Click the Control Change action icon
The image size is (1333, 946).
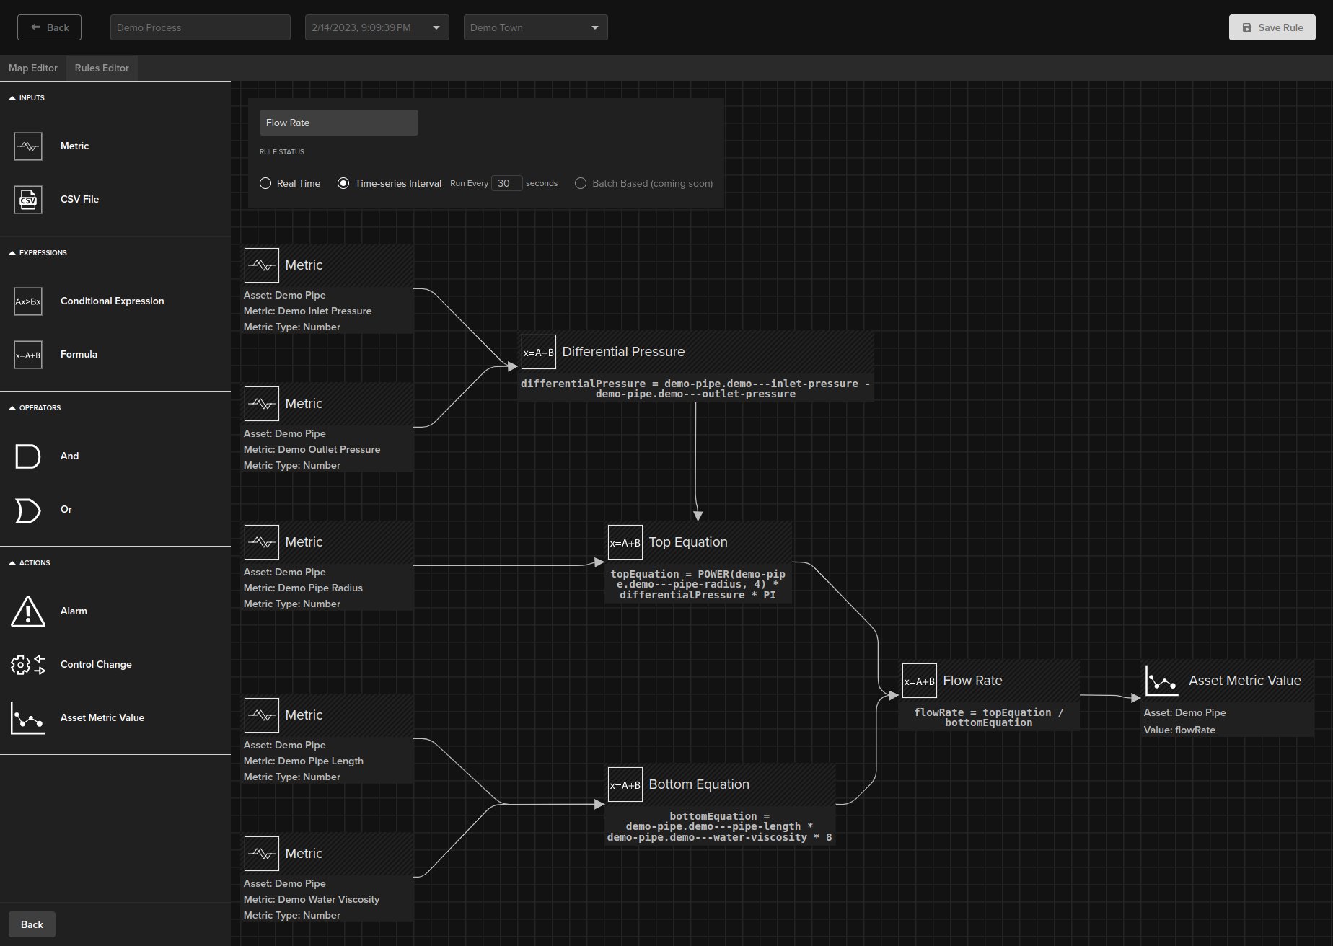27,664
